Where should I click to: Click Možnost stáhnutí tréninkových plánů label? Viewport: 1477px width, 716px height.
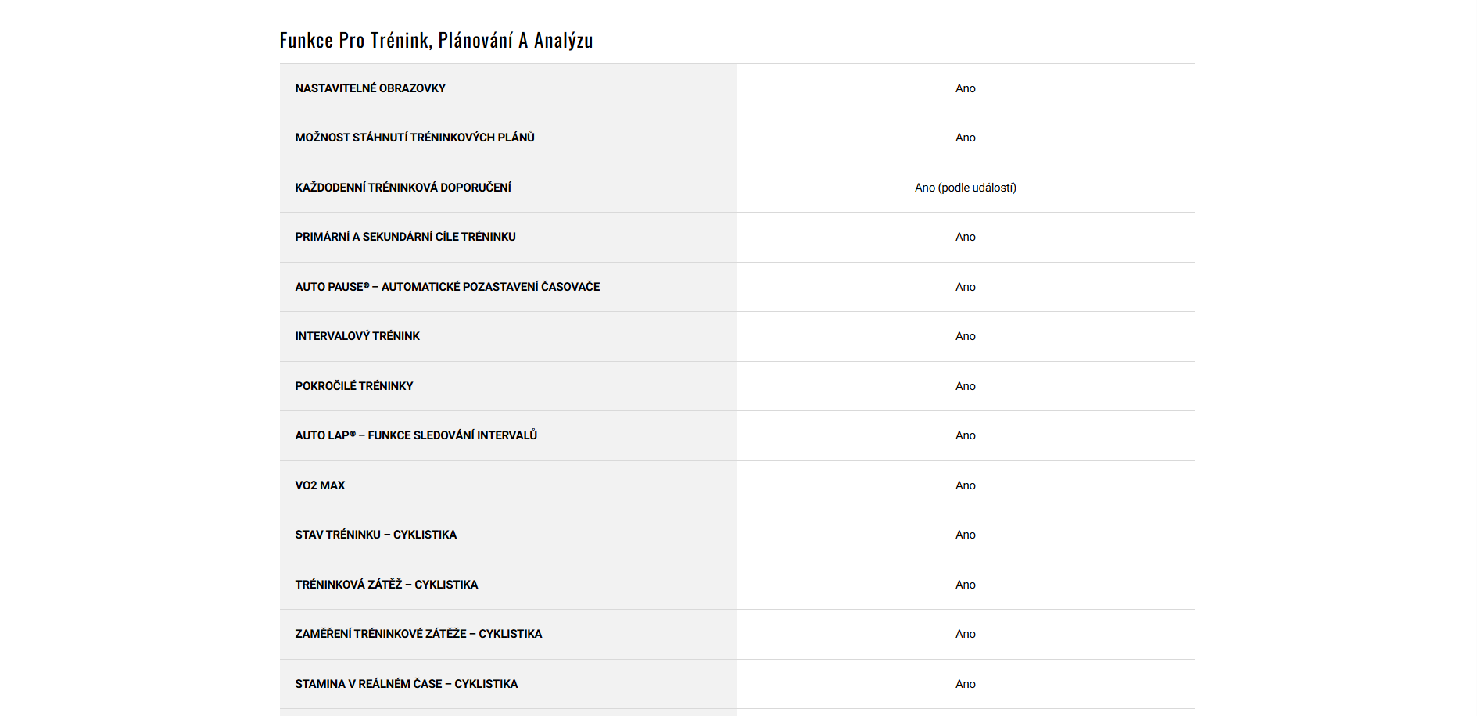[x=414, y=138]
